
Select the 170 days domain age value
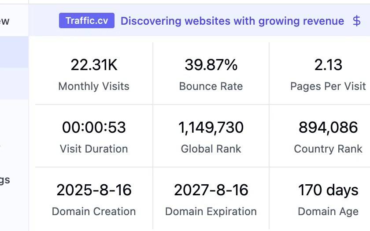[328, 190]
